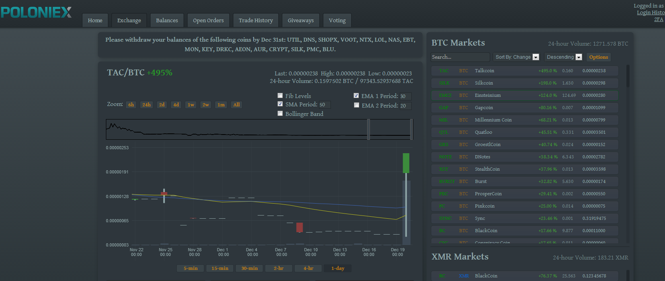Click the SMA Period input field
This screenshot has height=281, width=665.
click(x=325, y=105)
